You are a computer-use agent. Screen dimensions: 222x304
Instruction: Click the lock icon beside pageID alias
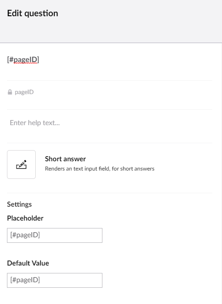click(x=10, y=92)
